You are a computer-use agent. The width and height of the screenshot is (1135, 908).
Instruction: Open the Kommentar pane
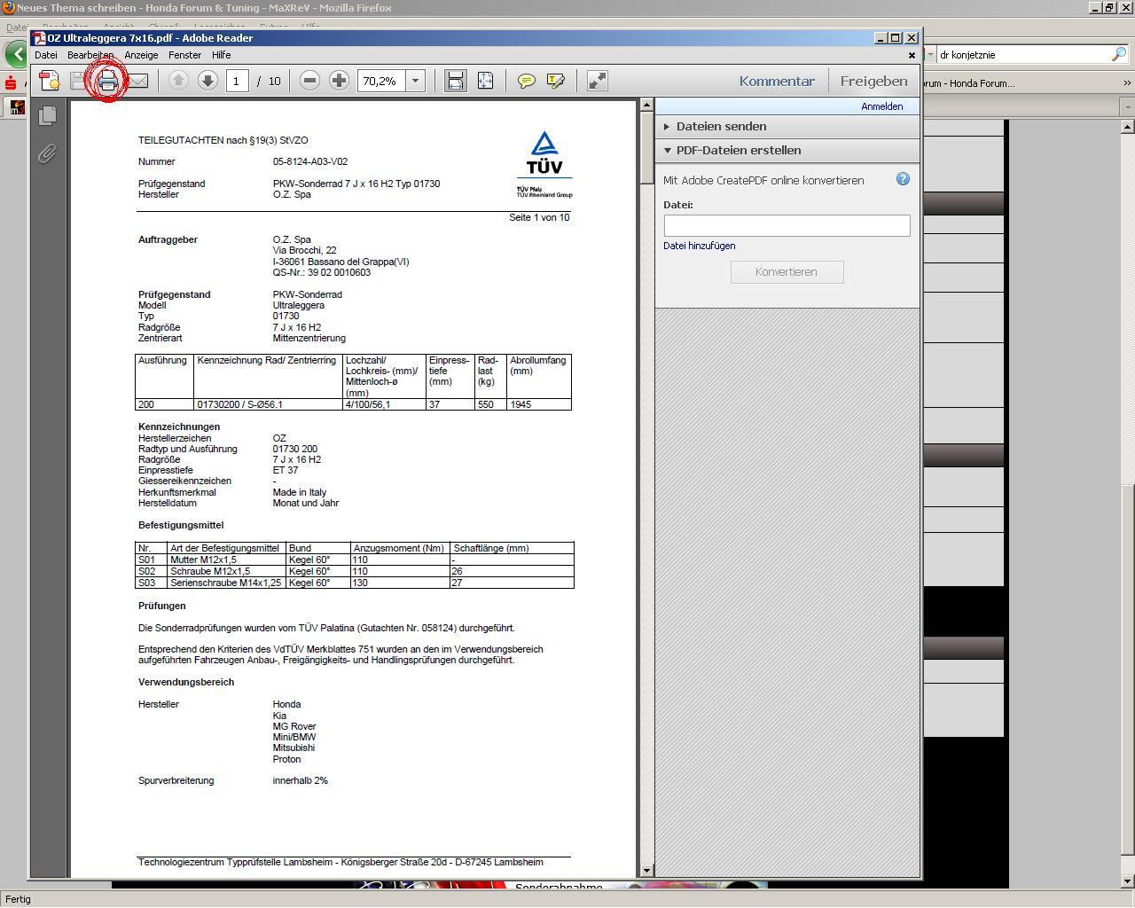[777, 81]
